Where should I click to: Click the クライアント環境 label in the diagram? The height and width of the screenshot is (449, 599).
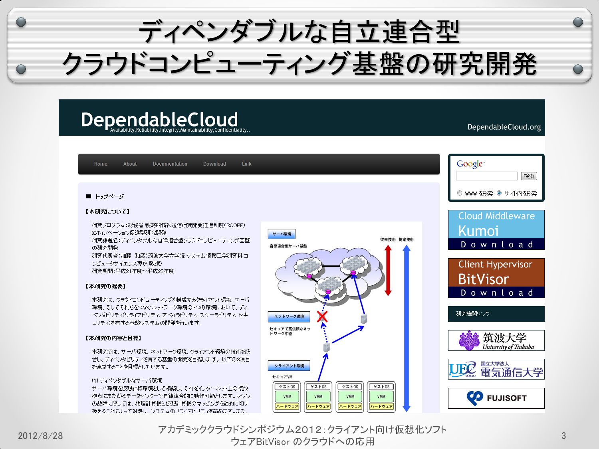pos(289,366)
